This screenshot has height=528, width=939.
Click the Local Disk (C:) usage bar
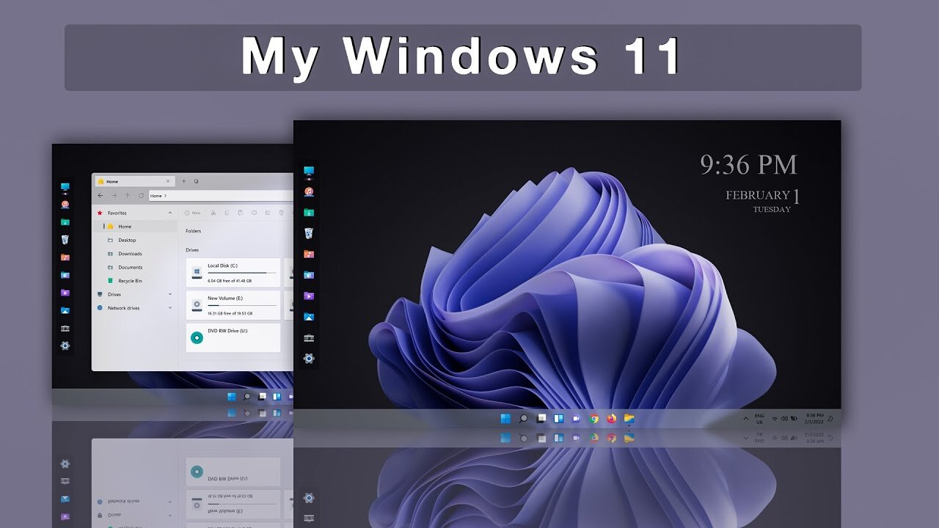click(x=242, y=273)
